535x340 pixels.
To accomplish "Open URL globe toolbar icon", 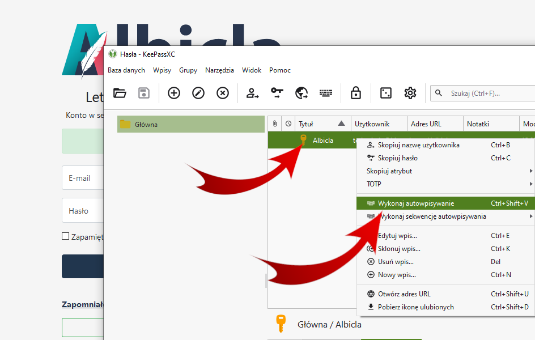I will [302, 93].
